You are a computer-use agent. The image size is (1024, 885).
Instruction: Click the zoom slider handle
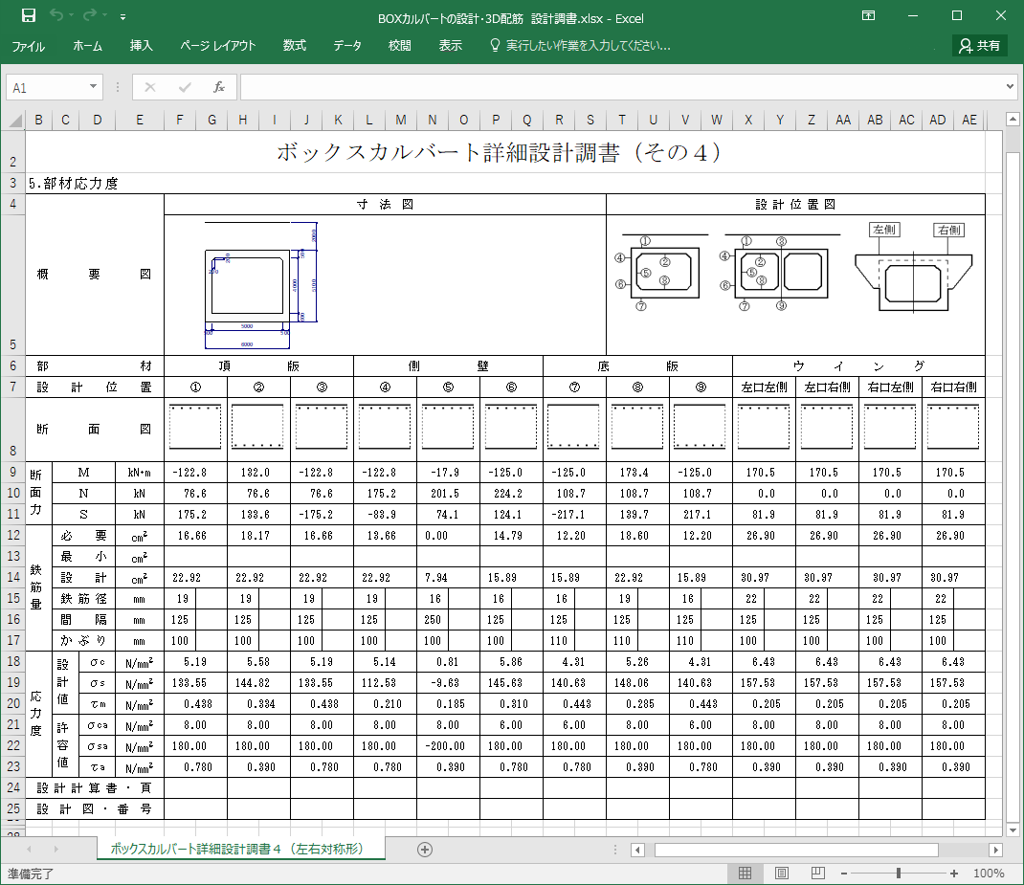point(900,874)
